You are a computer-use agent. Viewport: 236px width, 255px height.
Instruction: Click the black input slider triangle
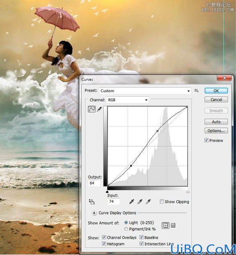coord(107,192)
